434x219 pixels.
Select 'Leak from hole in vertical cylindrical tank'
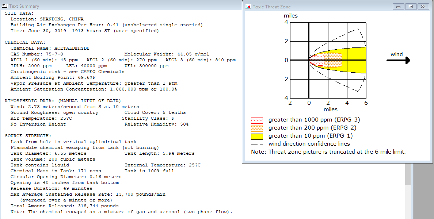click(73, 142)
